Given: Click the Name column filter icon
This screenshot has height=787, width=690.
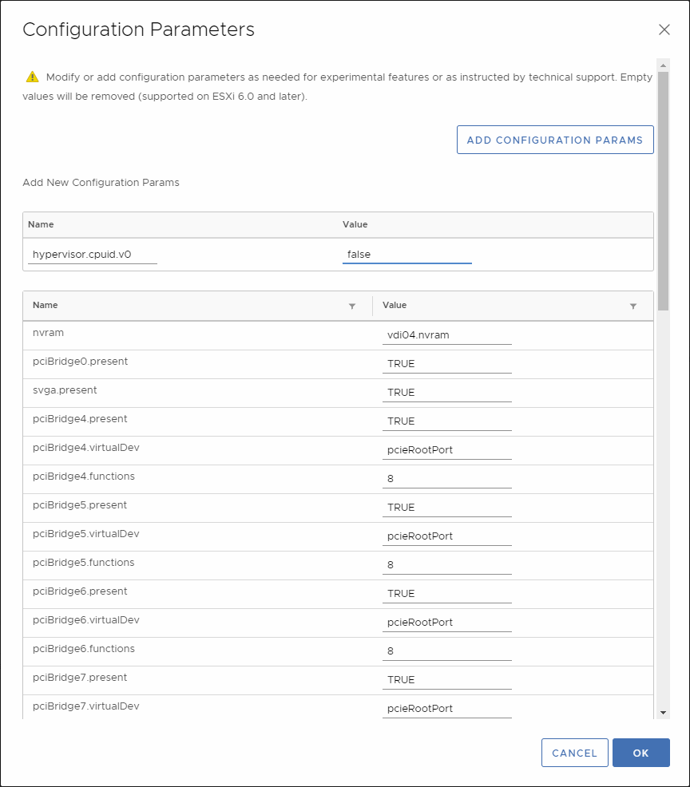Looking at the screenshot, I should (352, 306).
